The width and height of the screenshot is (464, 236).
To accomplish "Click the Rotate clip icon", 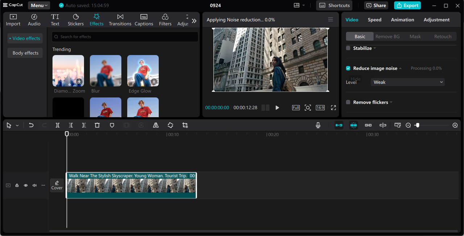I will 170,125.
